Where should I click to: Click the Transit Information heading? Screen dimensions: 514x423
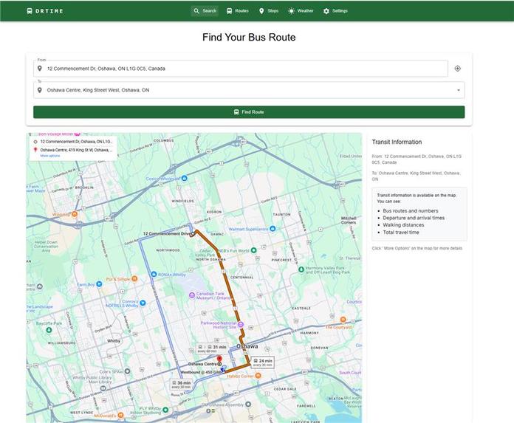[397, 142]
